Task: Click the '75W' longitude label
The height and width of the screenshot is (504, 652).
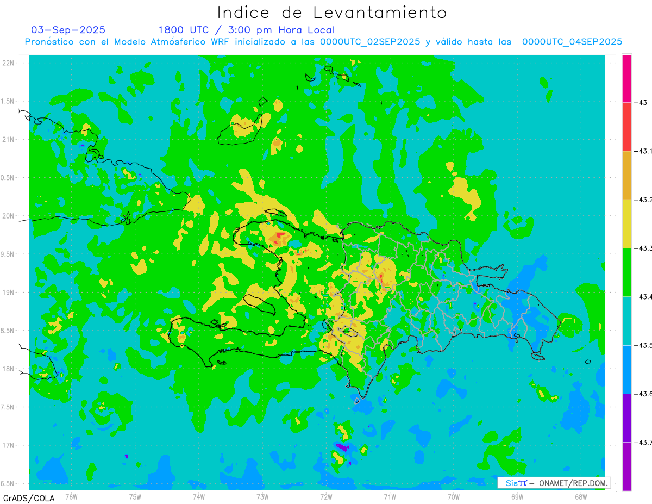Action: [x=135, y=496]
